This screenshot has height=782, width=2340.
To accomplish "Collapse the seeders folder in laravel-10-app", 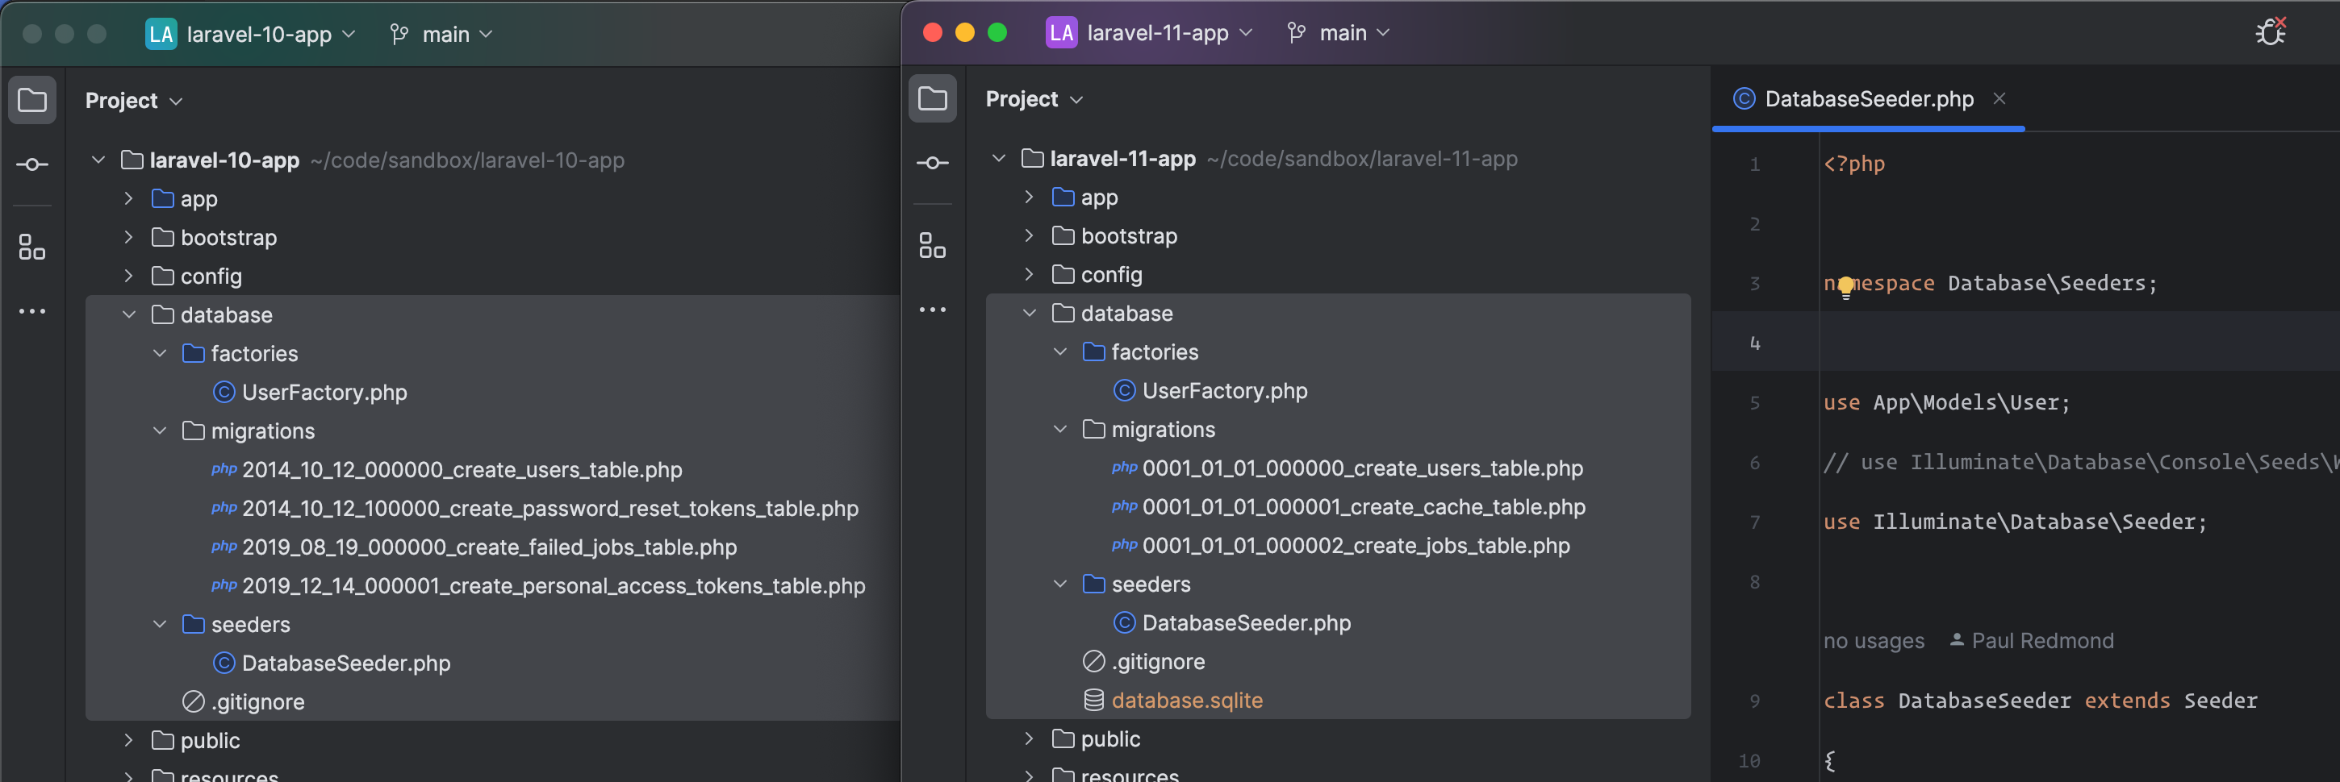I will pyautogui.click(x=159, y=624).
